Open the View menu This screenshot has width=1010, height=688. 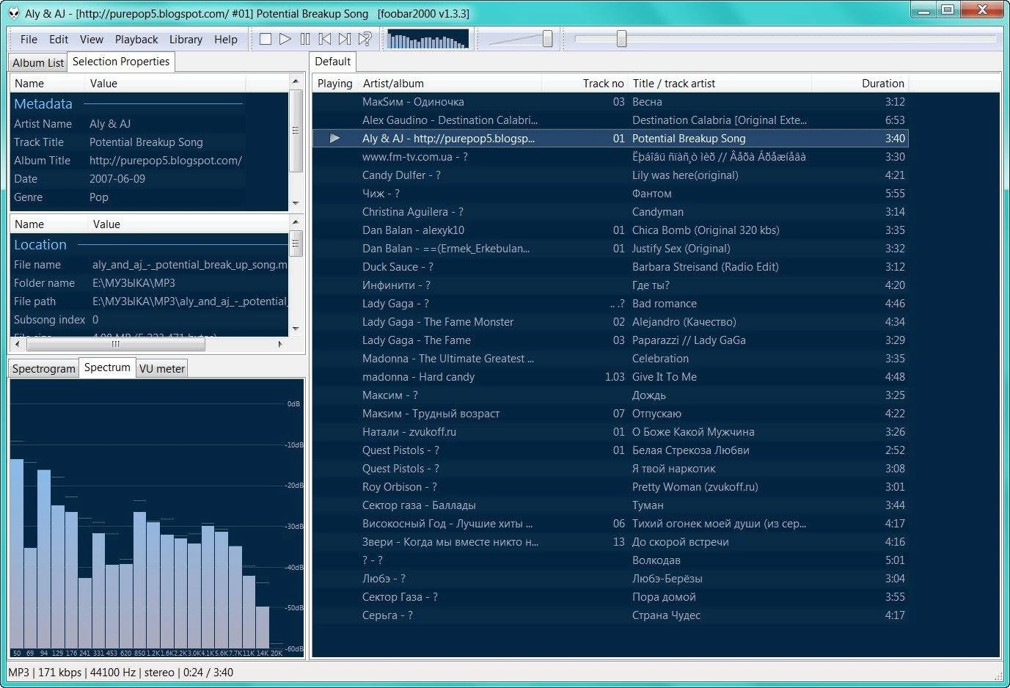[92, 40]
